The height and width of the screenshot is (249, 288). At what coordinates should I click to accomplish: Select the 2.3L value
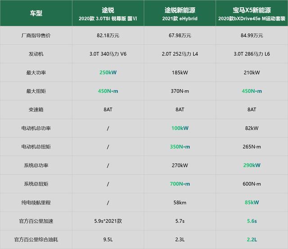180,240
